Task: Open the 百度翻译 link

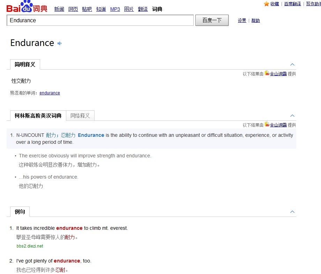Action: pos(292,4)
